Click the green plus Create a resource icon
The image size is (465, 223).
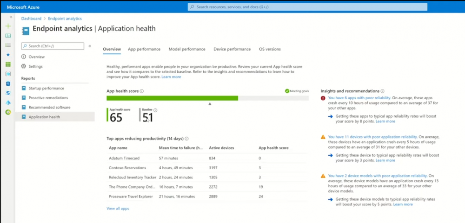pyautogui.click(x=8, y=26)
